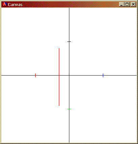Click the left end of the horizontal axis

point(2,75)
